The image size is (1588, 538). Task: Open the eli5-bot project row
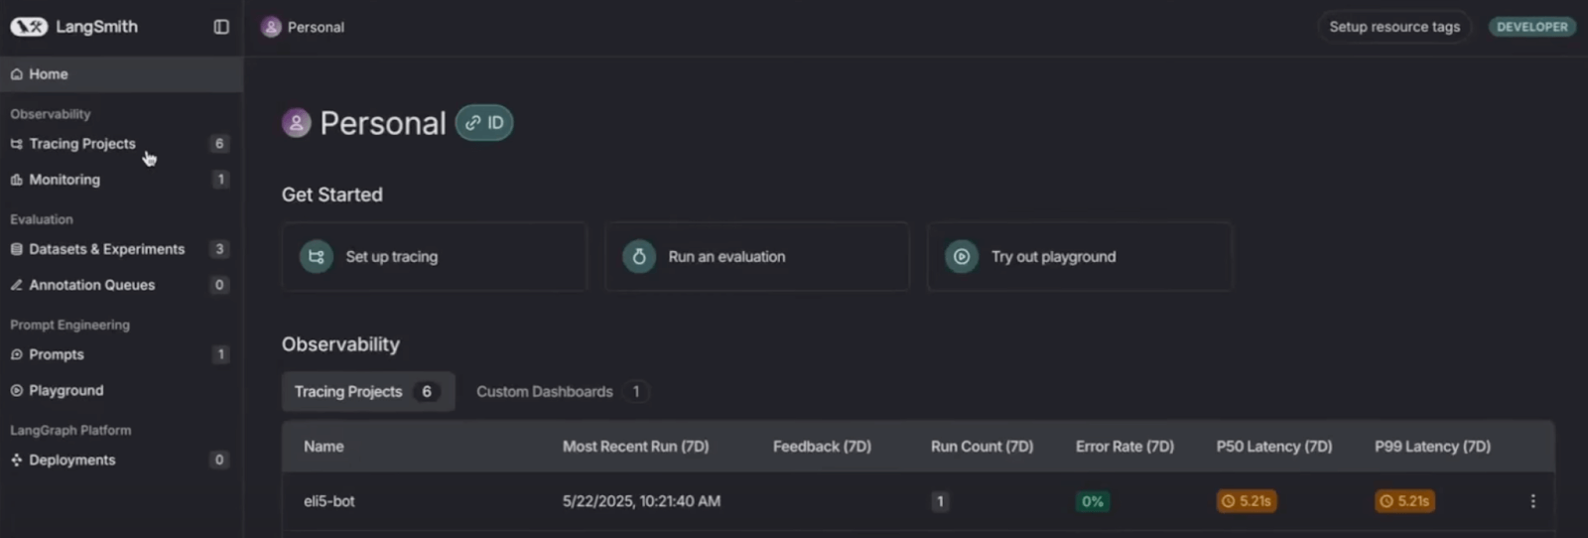coord(330,501)
